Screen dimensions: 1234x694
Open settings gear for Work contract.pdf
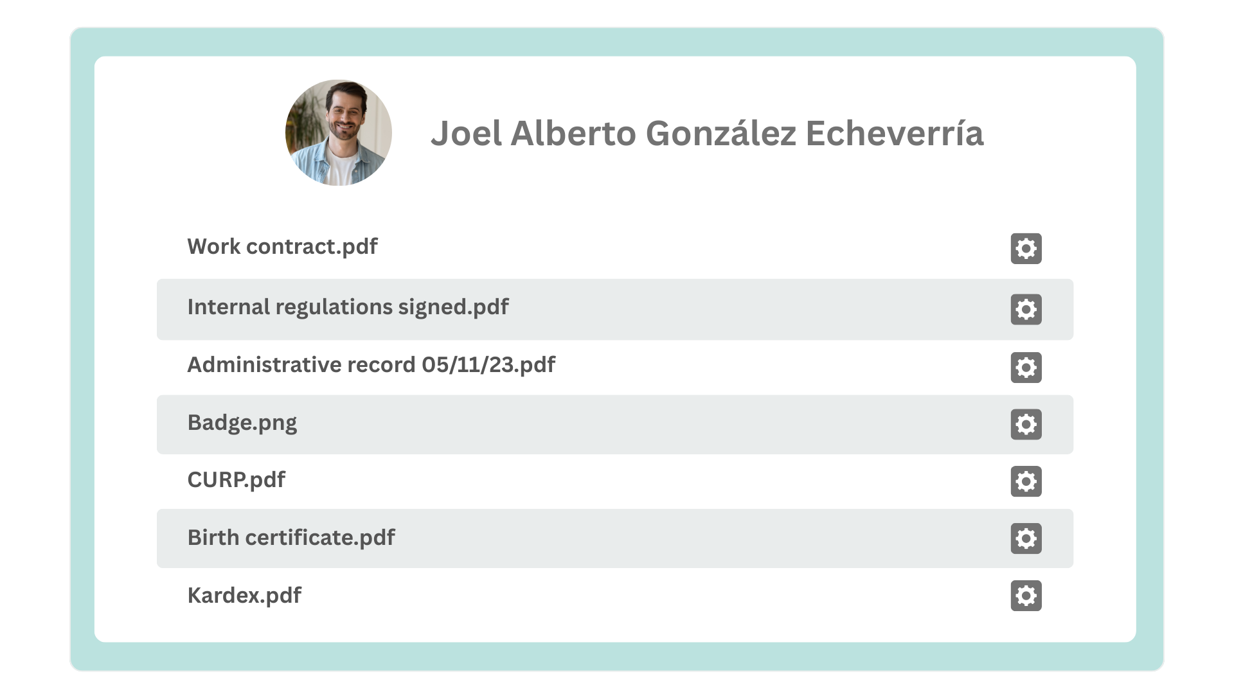[x=1026, y=249]
